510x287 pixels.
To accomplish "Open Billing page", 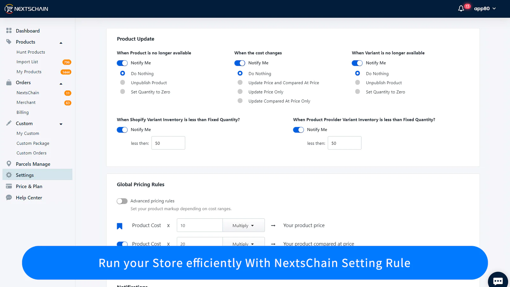I will click(23, 112).
